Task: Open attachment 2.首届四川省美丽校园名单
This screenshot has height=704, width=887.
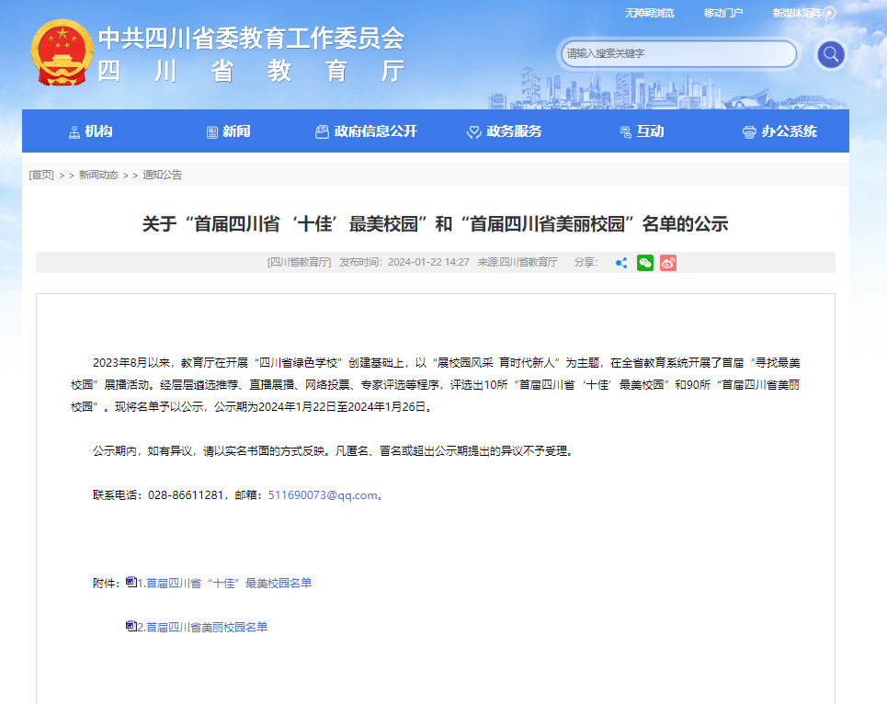Action: point(202,627)
